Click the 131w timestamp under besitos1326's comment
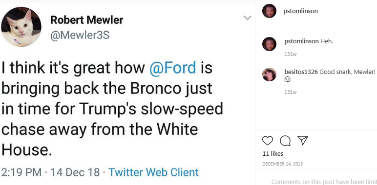 (290, 92)
